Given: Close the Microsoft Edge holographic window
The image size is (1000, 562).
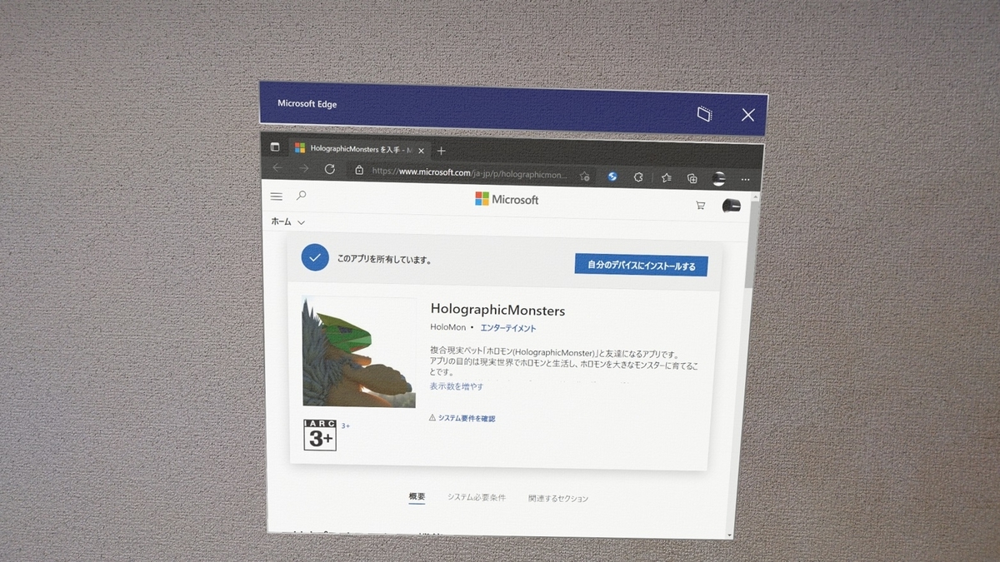Looking at the screenshot, I should [747, 115].
